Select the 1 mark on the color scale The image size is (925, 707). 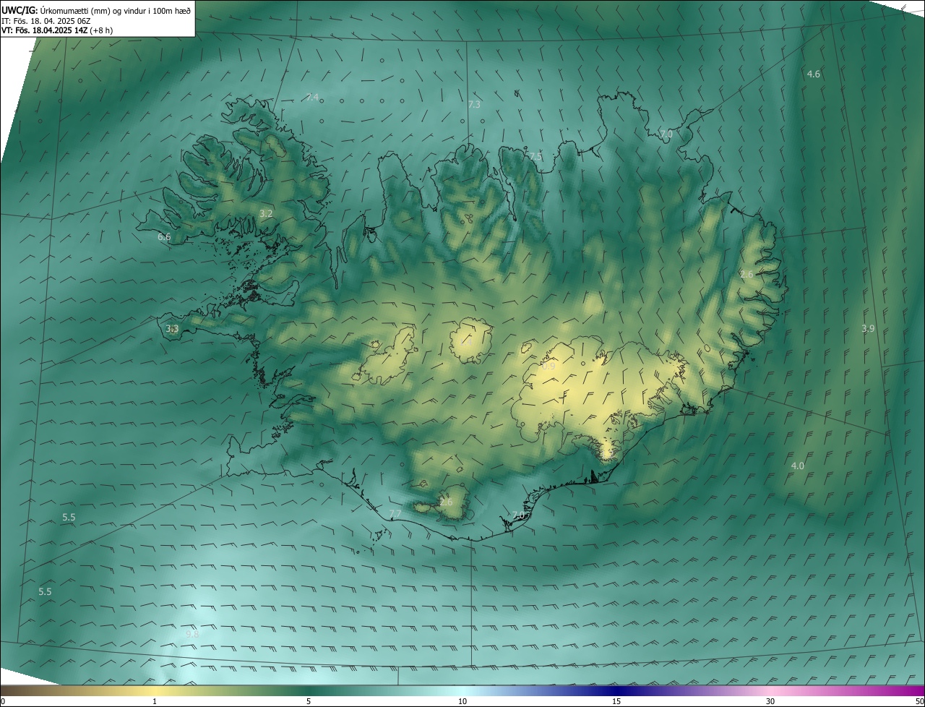155,701
